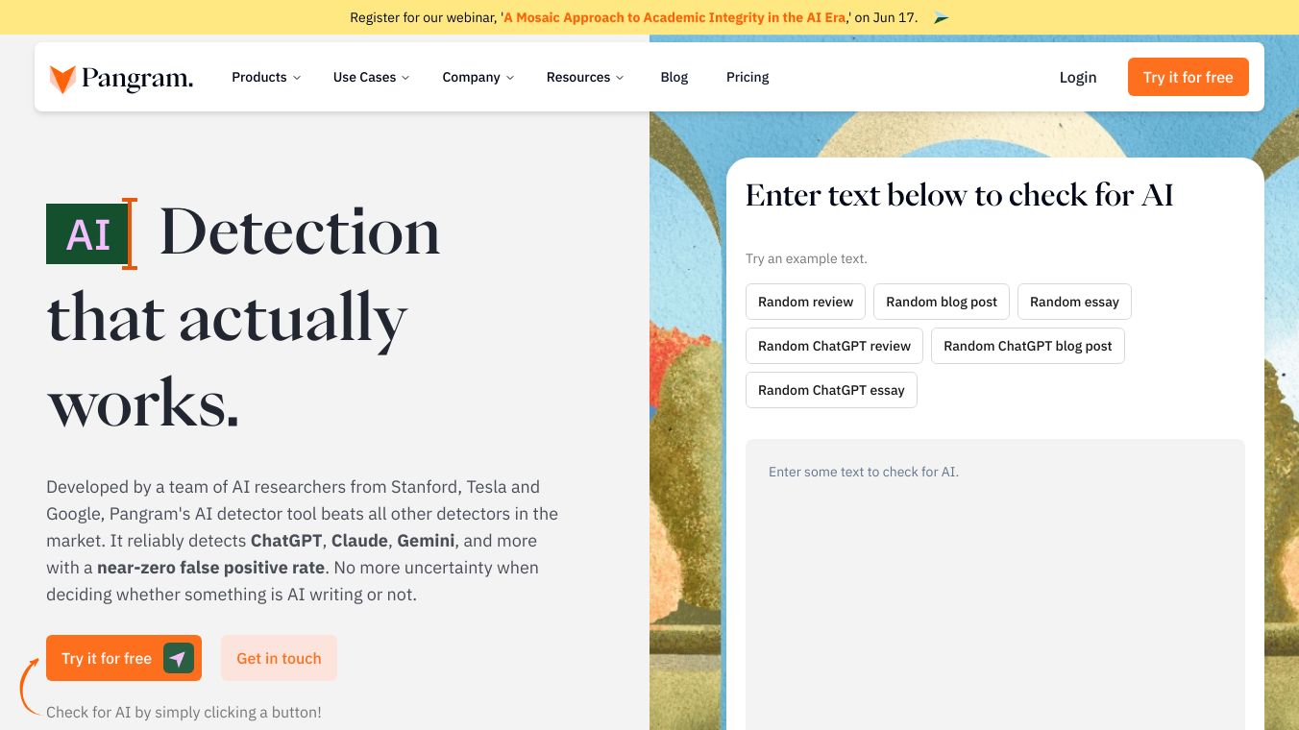This screenshot has height=730, width=1299.
Task: Click the paper plane icon in Try it for free
Action: tap(179, 658)
